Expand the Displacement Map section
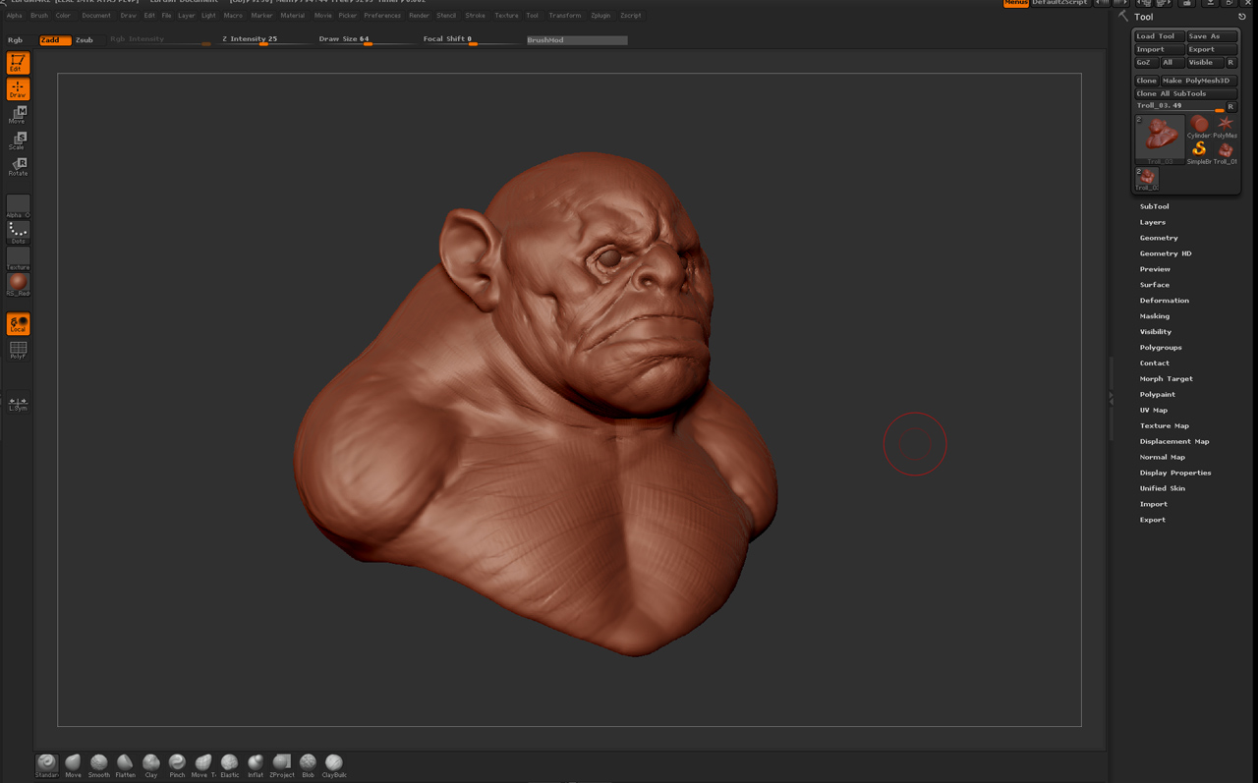Image resolution: width=1258 pixels, height=783 pixels. [x=1174, y=442]
